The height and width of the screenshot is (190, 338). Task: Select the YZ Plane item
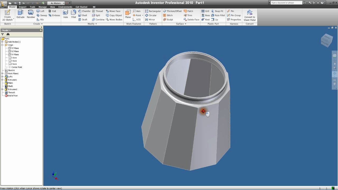[x=13, y=48]
